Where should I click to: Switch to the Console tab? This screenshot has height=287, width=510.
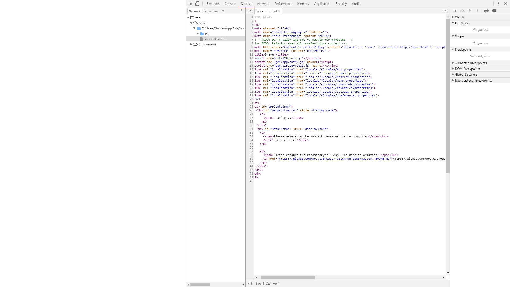[230, 4]
